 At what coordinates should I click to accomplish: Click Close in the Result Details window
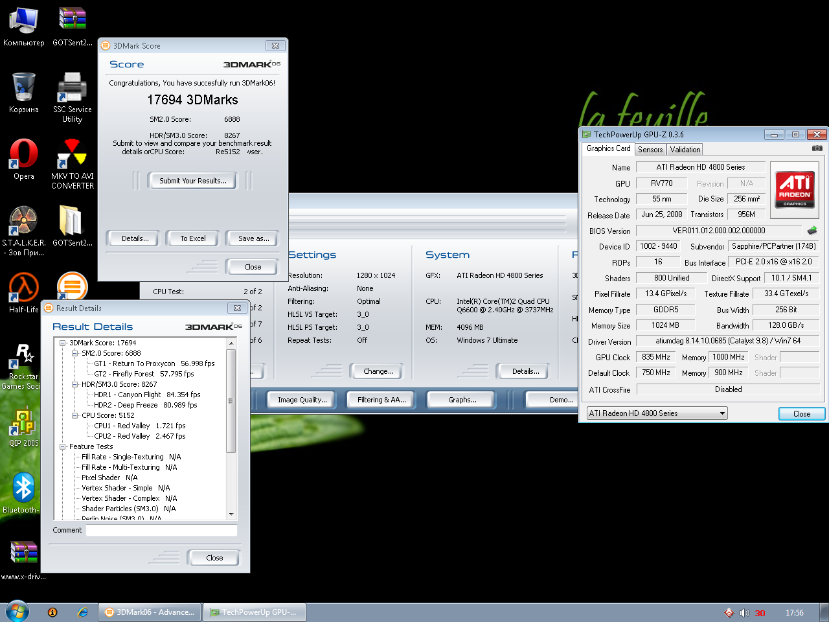pyautogui.click(x=214, y=558)
